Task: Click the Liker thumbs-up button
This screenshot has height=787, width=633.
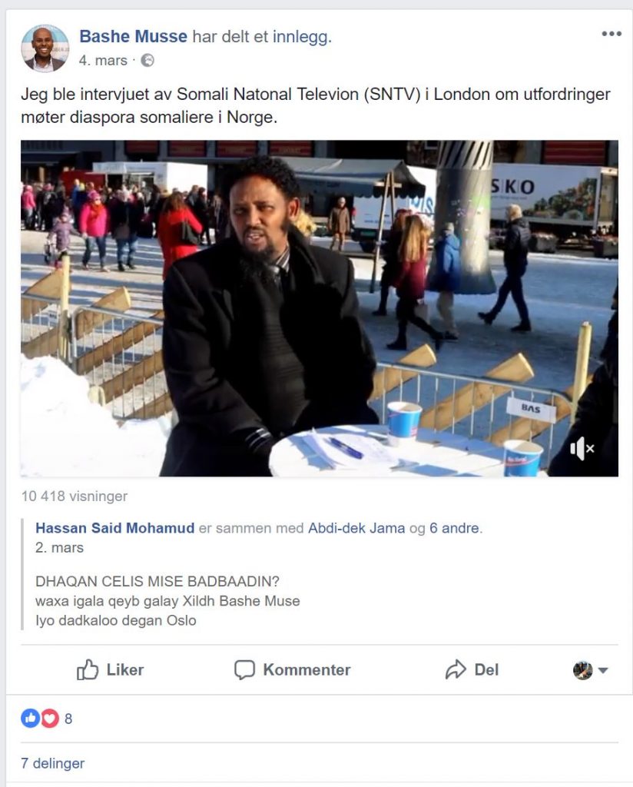Action: 111,669
